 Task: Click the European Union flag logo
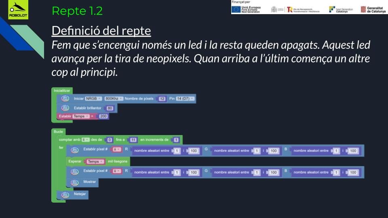tap(236, 9)
